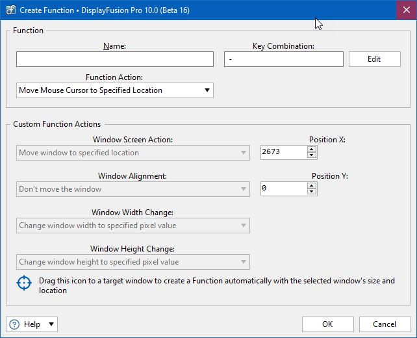Decrease Position X with down spinner arrow
This screenshot has height=338, width=417.
311,155
